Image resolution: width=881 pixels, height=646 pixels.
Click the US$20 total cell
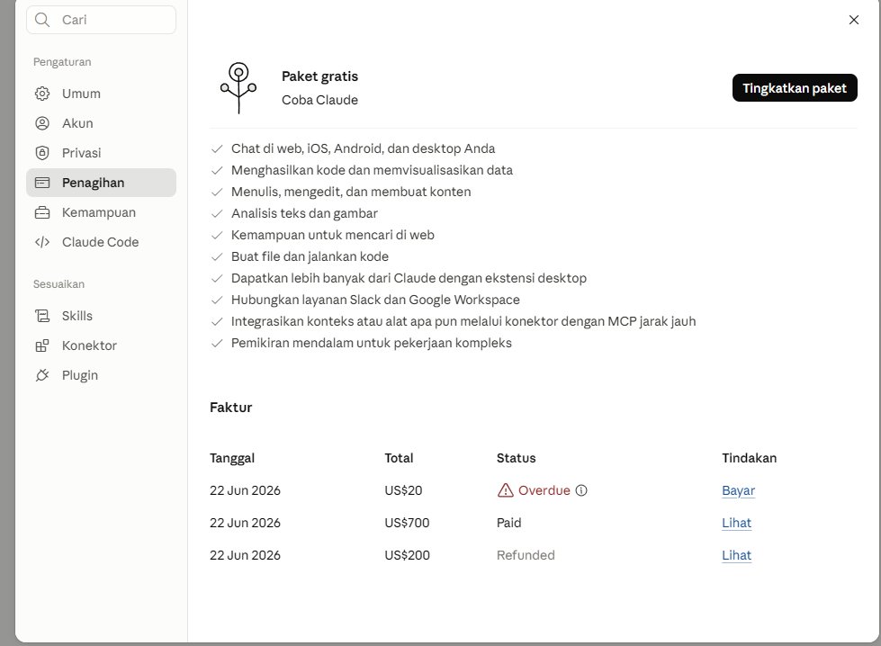click(x=403, y=490)
